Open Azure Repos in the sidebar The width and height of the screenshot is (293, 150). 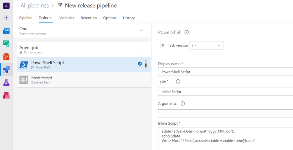pos(6,57)
